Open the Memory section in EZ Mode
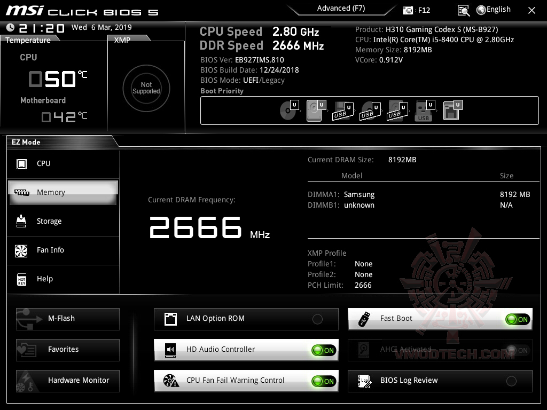Image resolution: width=547 pixels, height=410 pixels. pyautogui.click(x=63, y=192)
